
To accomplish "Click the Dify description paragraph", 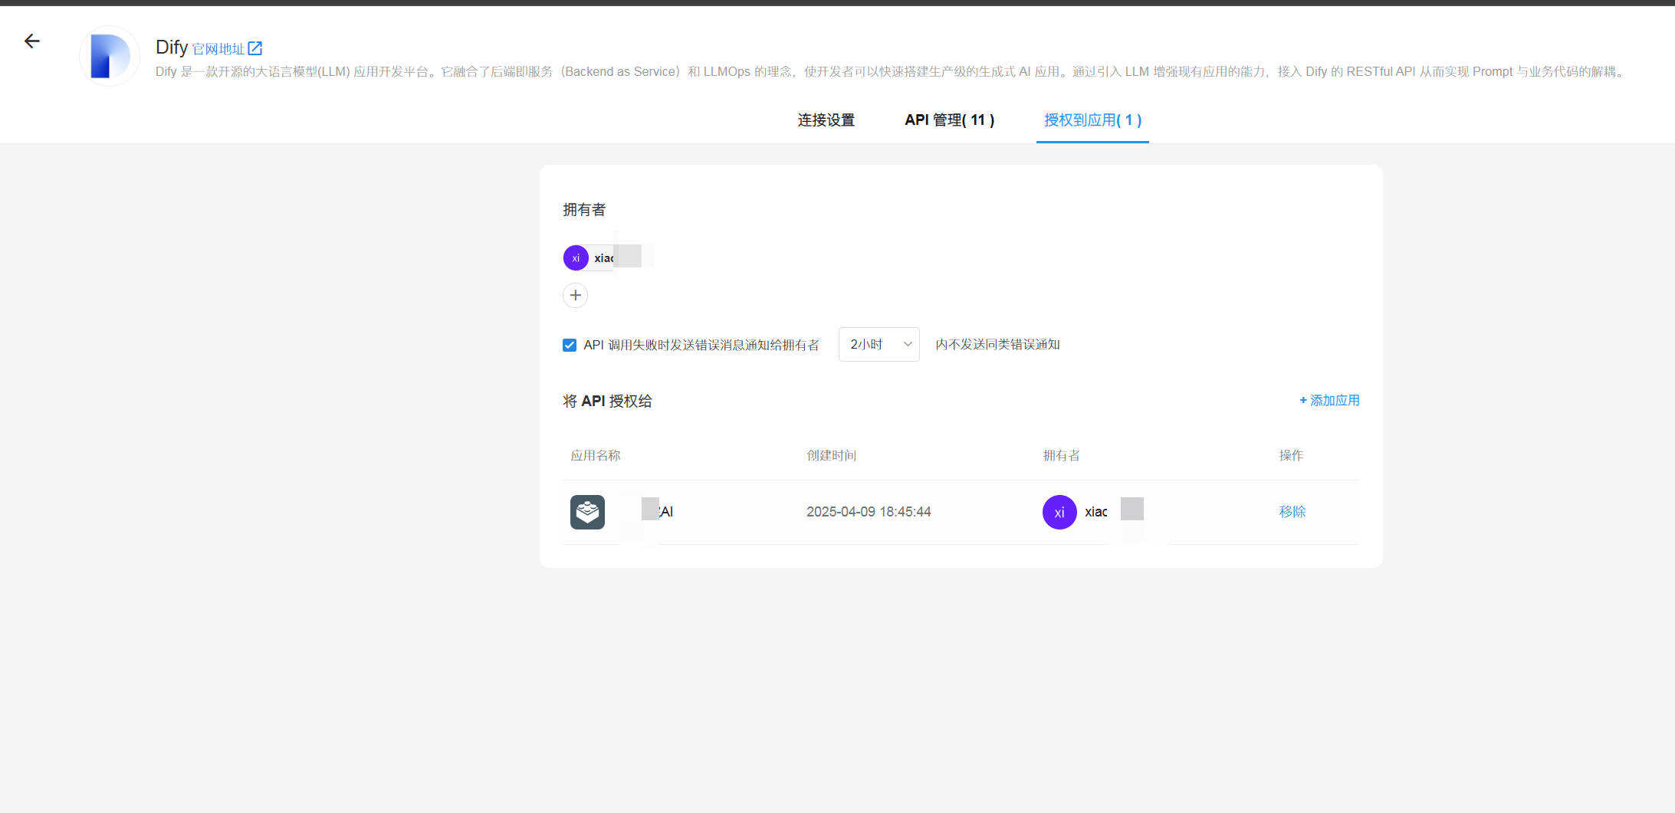I will [x=890, y=72].
